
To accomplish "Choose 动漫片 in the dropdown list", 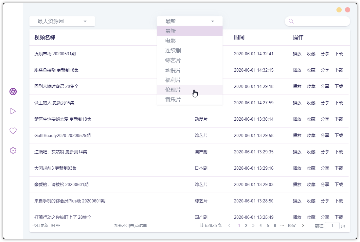I will pyautogui.click(x=173, y=70).
